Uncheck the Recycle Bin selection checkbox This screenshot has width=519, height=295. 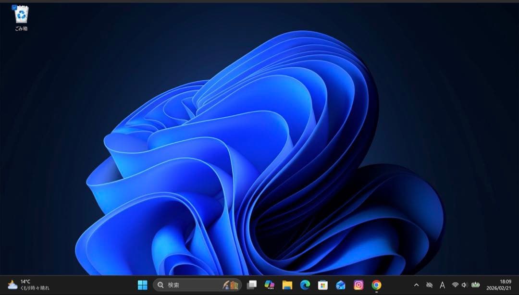(x=14, y=8)
